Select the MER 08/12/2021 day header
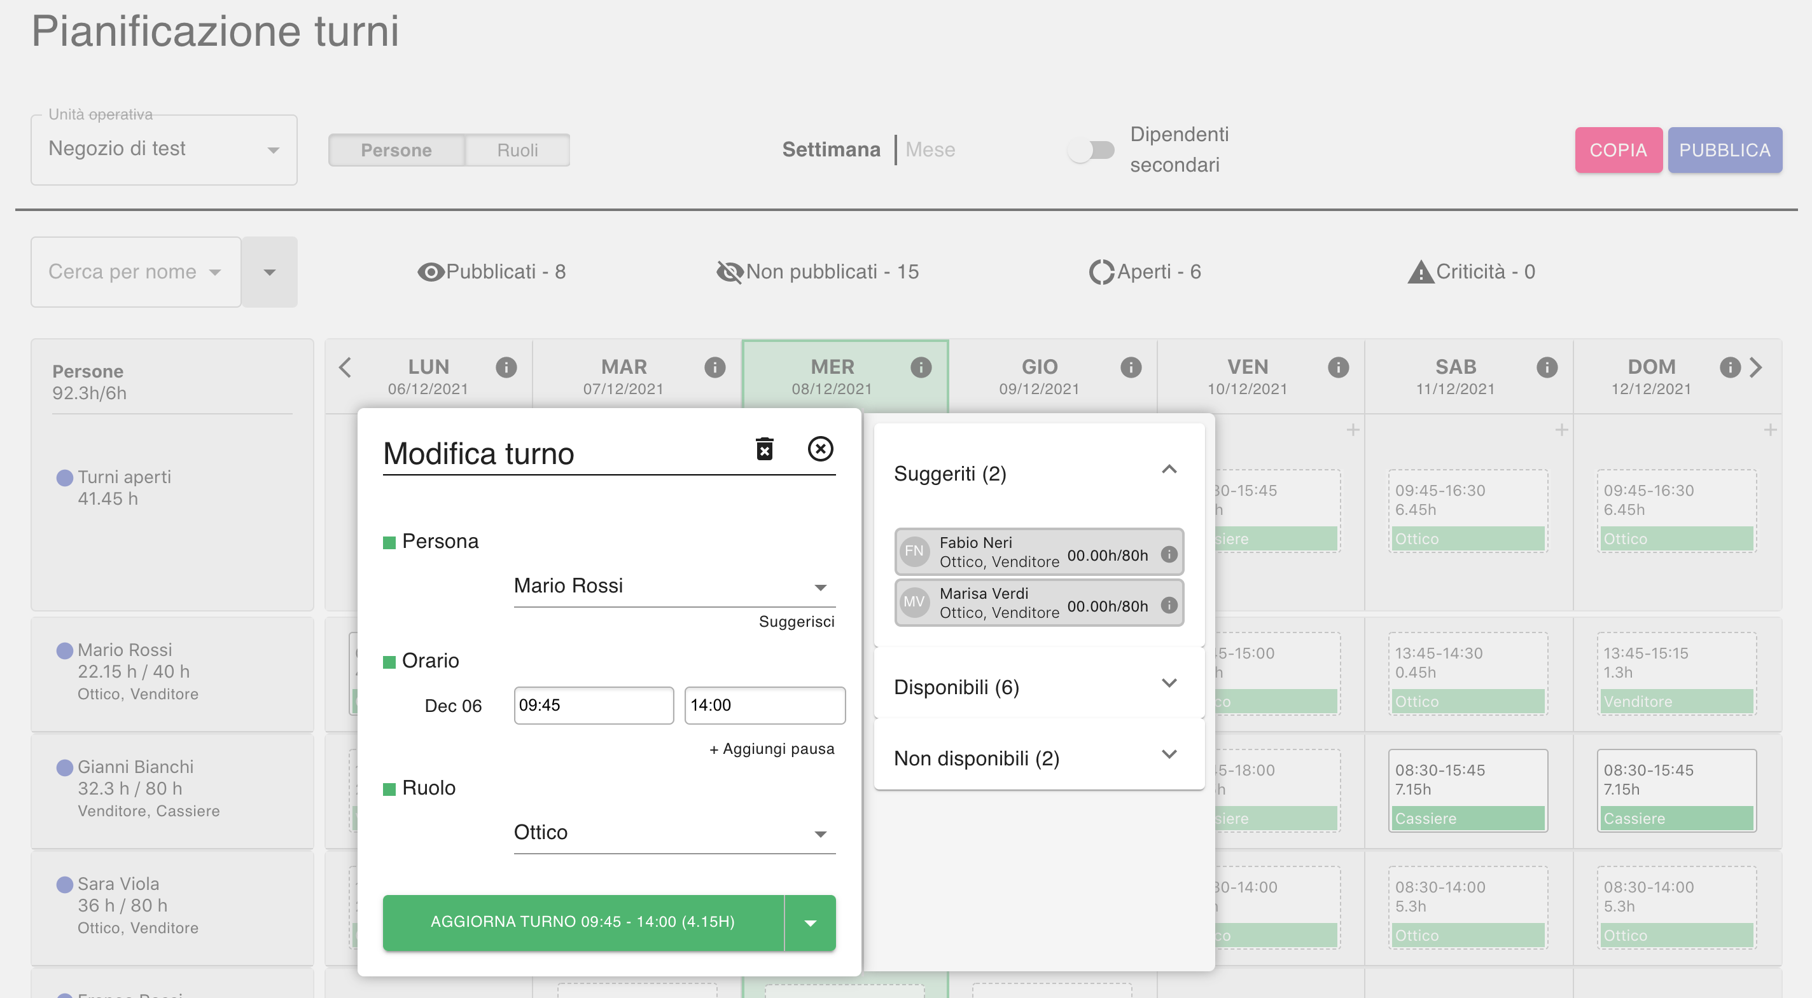The width and height of the screenshot is (1812, 998). click(845, 376)
